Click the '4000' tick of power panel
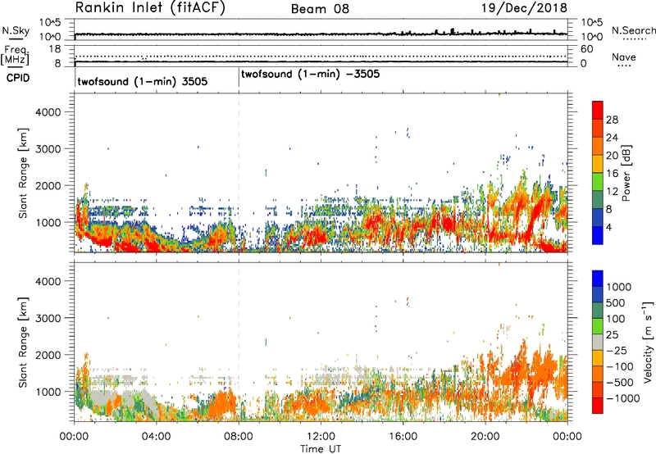656x454 pixels. (48, 112)
